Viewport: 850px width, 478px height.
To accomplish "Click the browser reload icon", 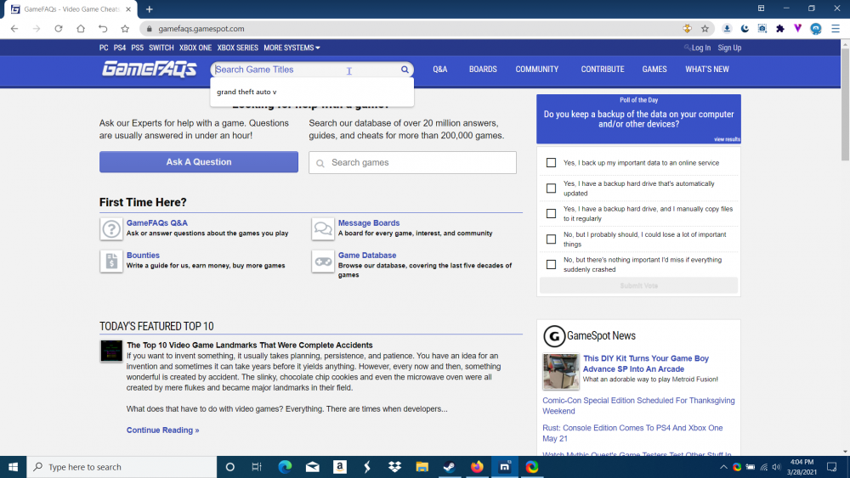I will (x=59, y=29).
